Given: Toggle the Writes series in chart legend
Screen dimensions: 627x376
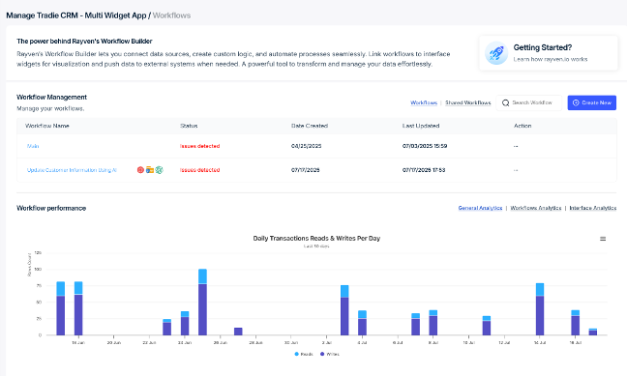Looking at the screenshot, I should tap(330, 354).
